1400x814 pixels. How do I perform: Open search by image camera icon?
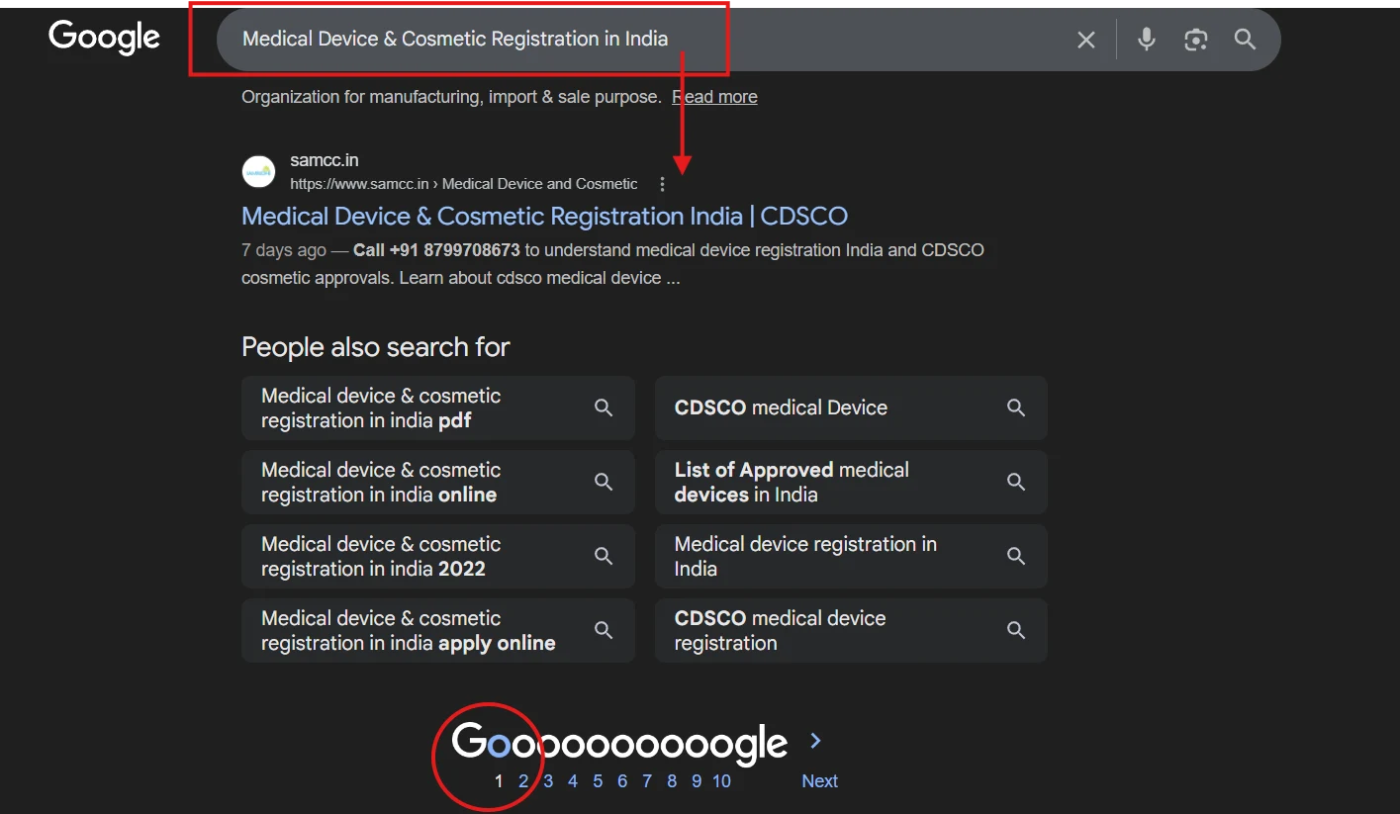pos(1195,40)
